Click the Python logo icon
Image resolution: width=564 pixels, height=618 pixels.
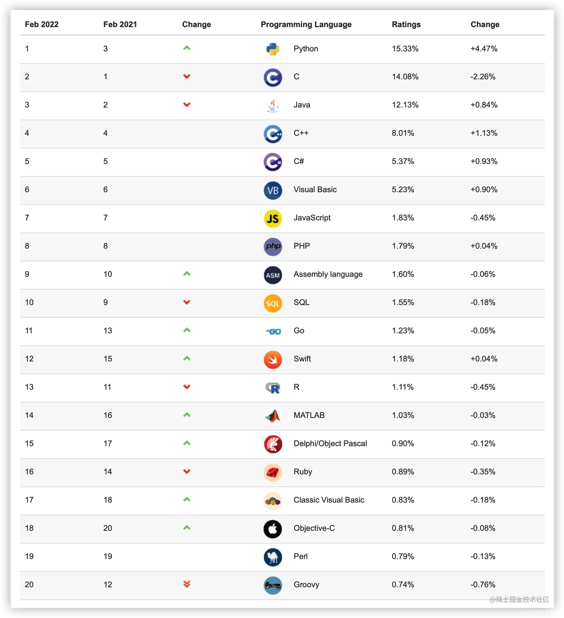[x=273, y=49]
